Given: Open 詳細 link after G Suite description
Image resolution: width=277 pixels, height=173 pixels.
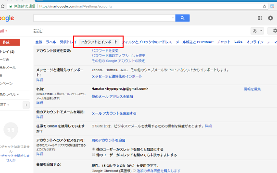Looking at the screenshot, I should point(208,126).
